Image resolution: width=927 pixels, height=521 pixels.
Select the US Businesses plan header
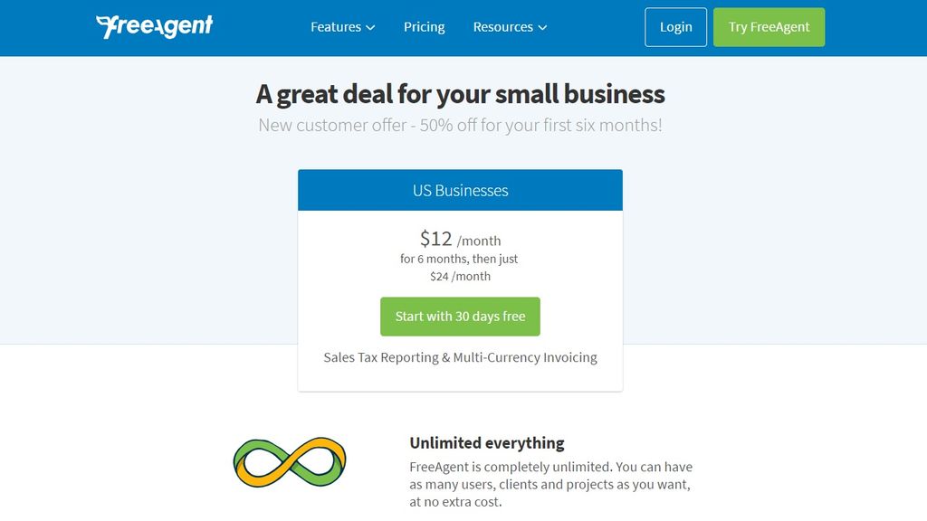point(460,190)
